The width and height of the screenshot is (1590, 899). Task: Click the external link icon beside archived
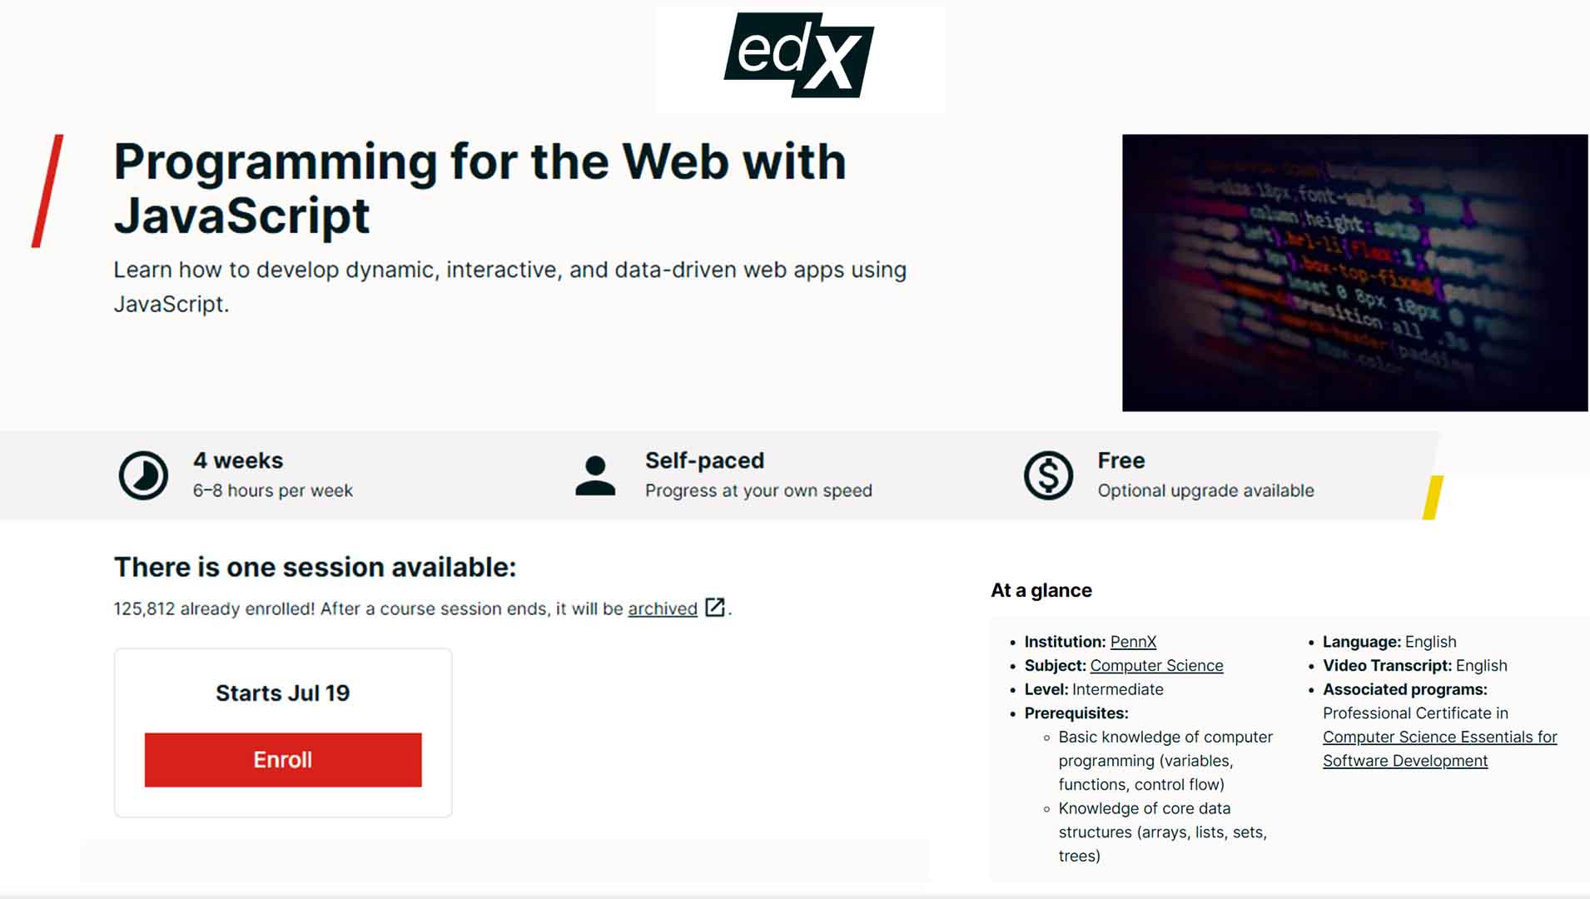(x=715, y=608)
